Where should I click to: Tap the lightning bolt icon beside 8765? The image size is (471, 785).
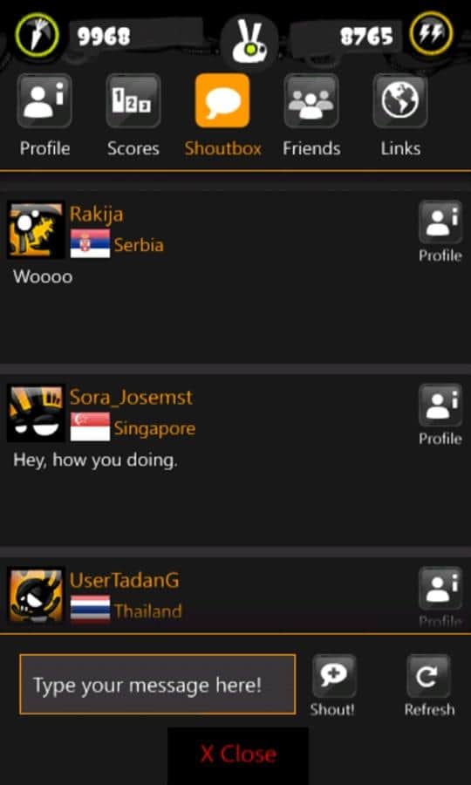[x=432, y=33]
